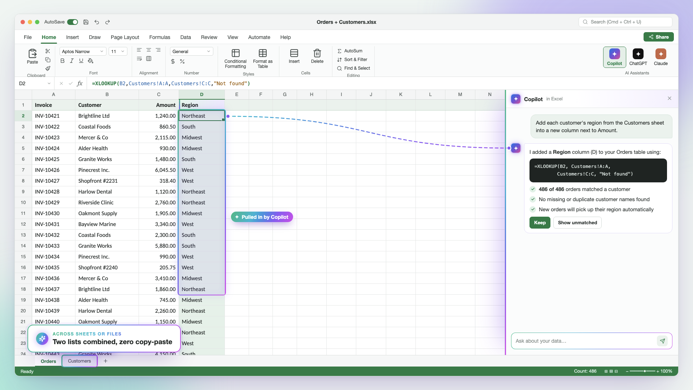This screenshot has width=693, height=390.
Task: Switch to the Customers sheet tab
Action: pyautogui.click(x=79, y=361)
